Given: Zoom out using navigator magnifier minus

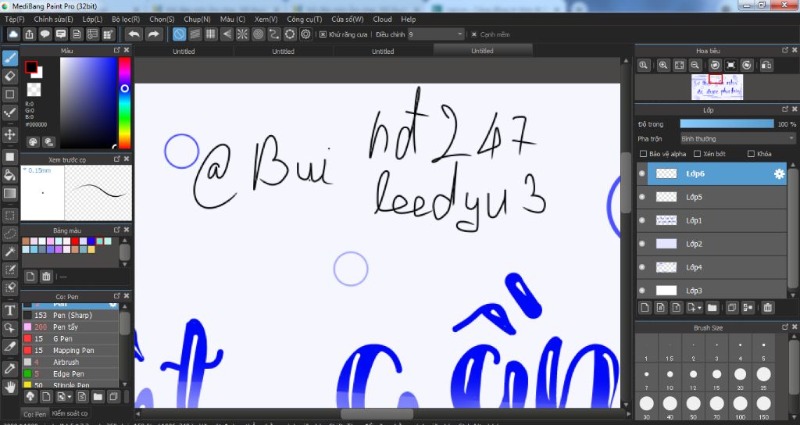Looking at the screenshot, I should 695,65.
